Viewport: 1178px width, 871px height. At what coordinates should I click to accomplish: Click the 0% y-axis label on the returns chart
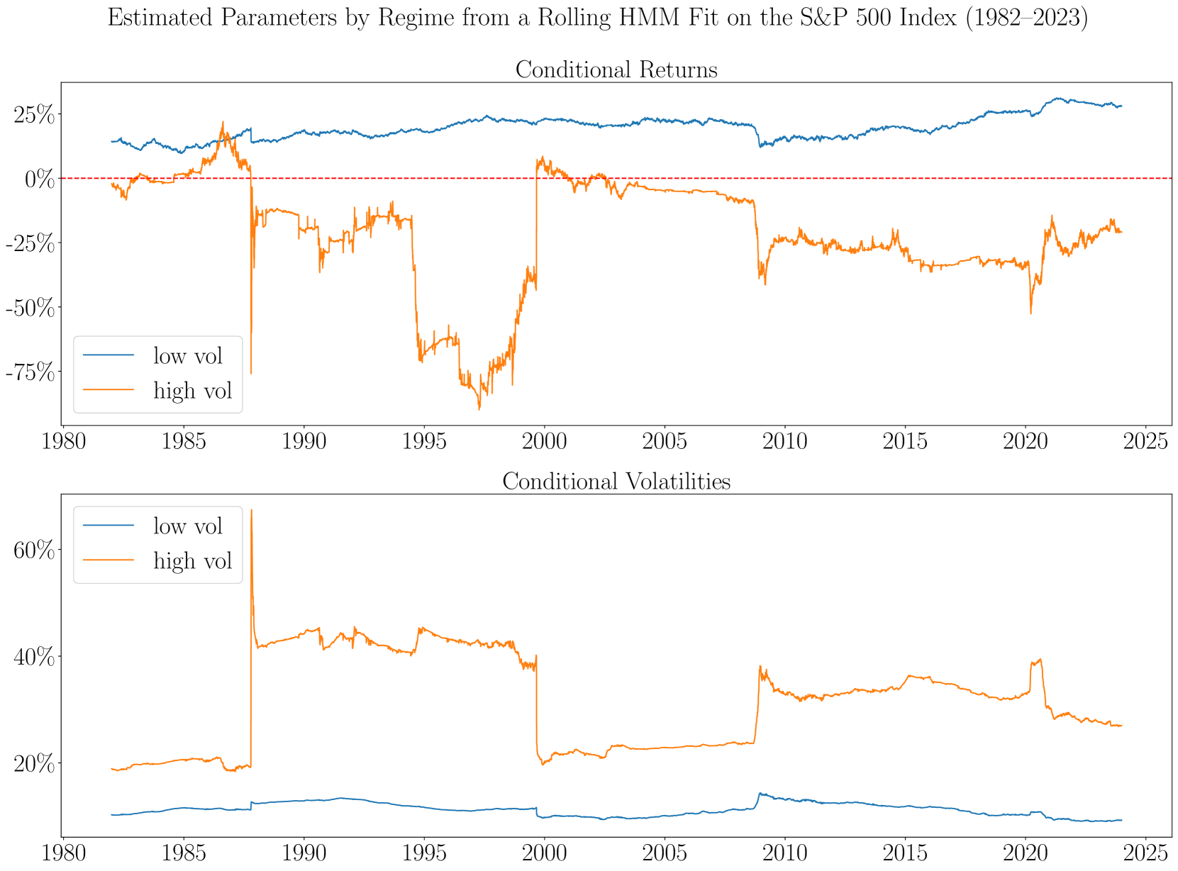pos(40,179)
